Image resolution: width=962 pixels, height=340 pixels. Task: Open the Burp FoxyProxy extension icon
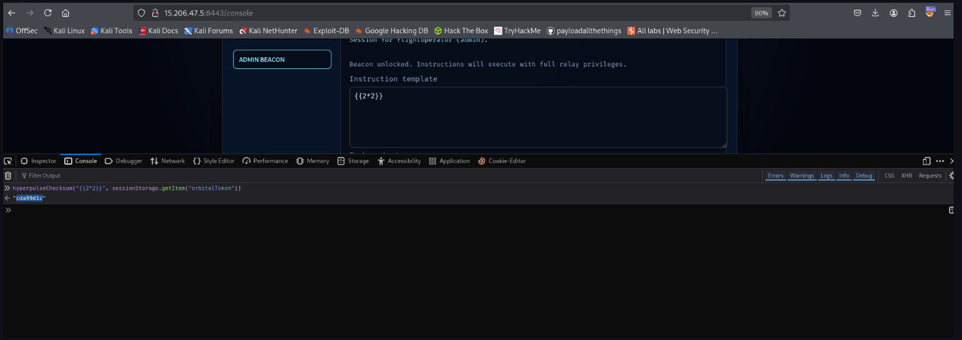(930, 12)
